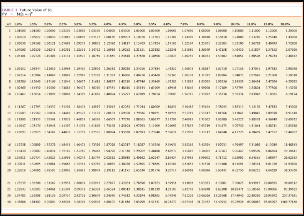
Task: Click value 2.48832 in row 5
Action: point(291,56)
